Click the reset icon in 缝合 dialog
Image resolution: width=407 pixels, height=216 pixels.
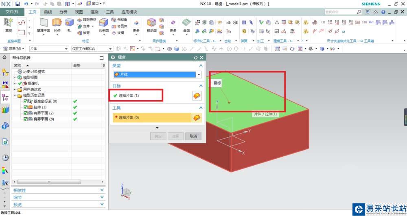click(x=195, y=58)
